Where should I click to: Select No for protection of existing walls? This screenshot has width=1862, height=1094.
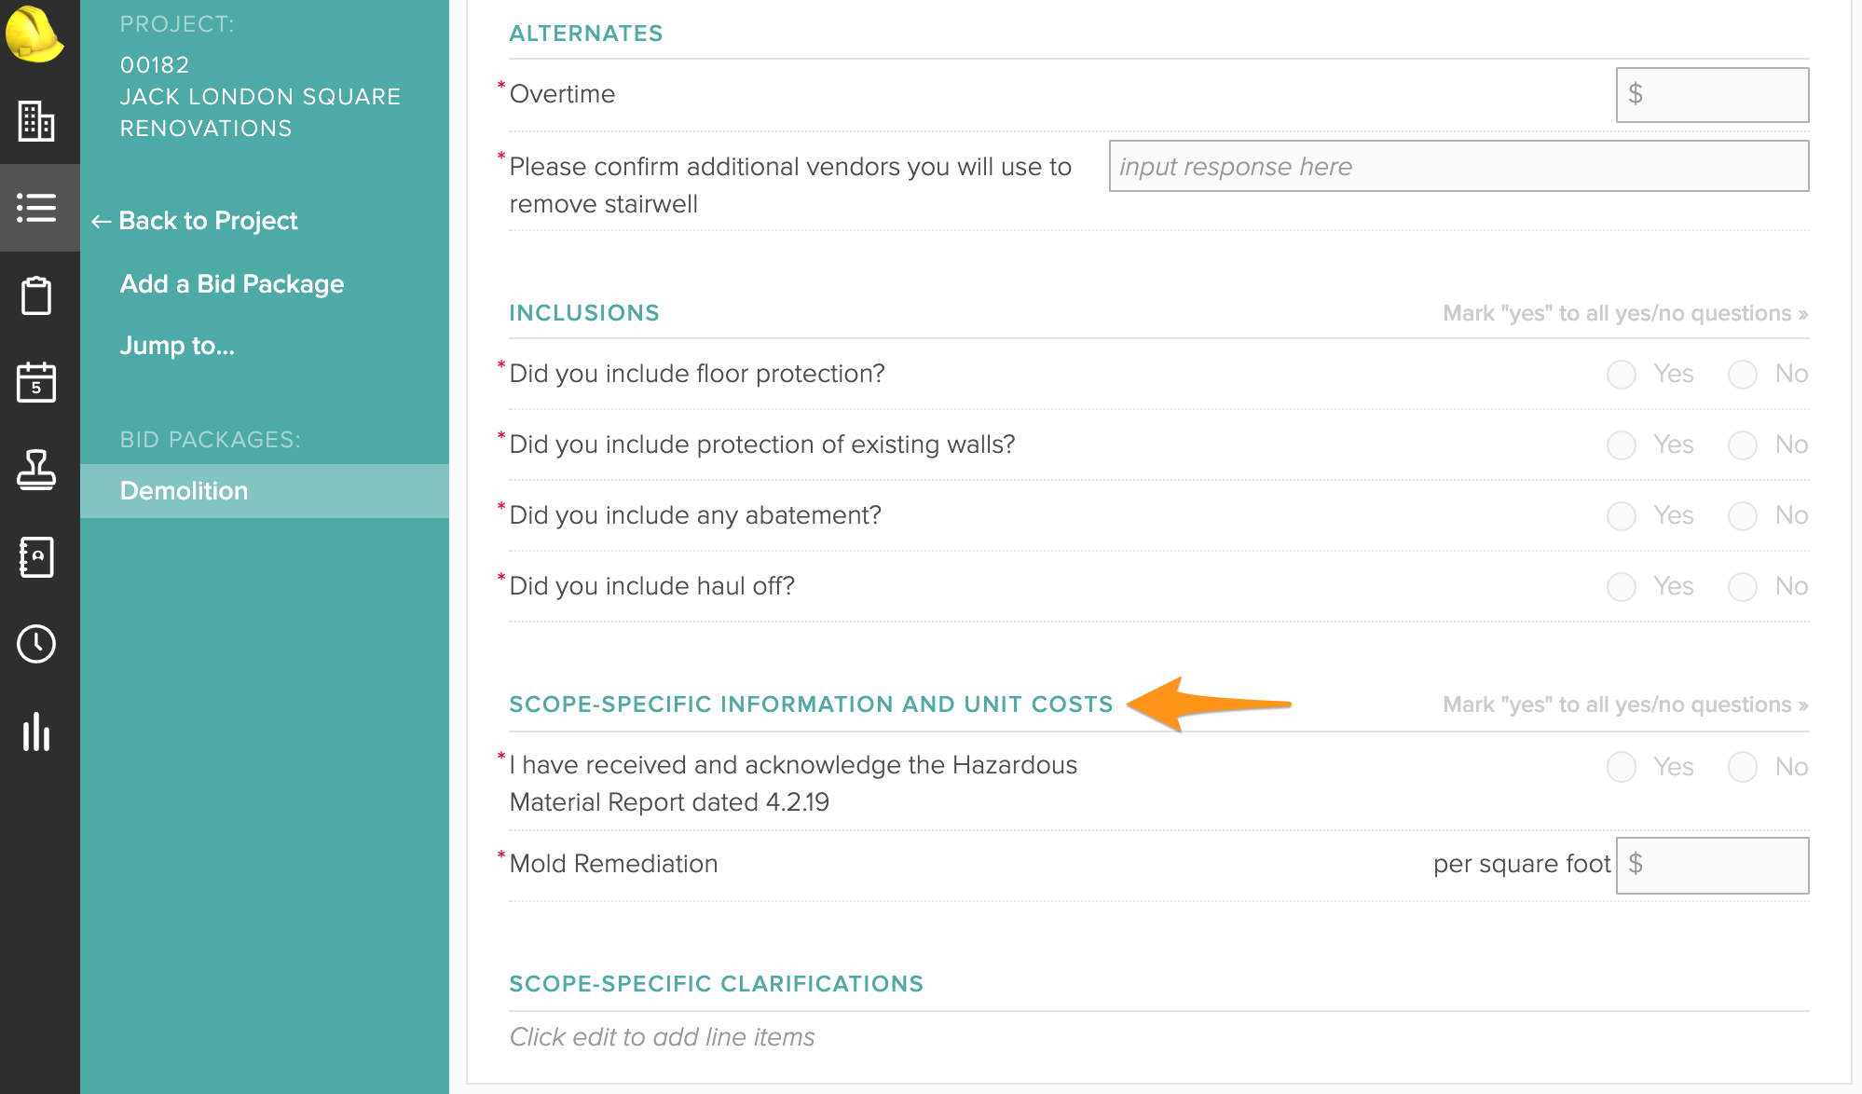(x=1743, y=445)
